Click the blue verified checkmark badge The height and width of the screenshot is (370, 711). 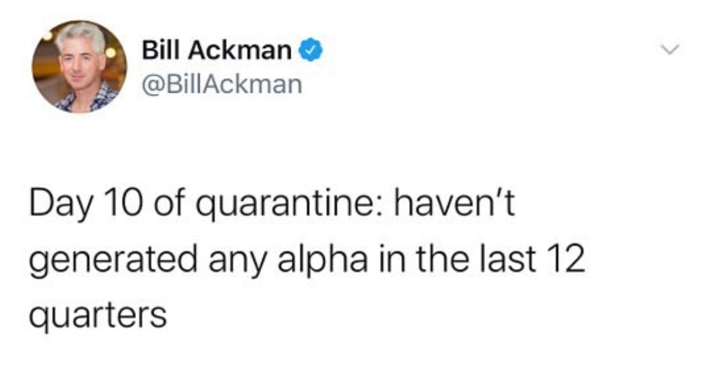point(310,51)
